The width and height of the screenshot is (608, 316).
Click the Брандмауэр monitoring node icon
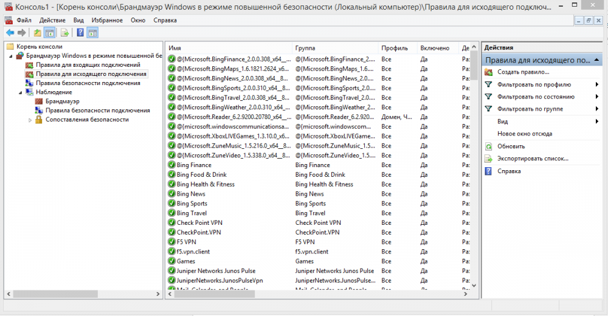tap(39, 101)
